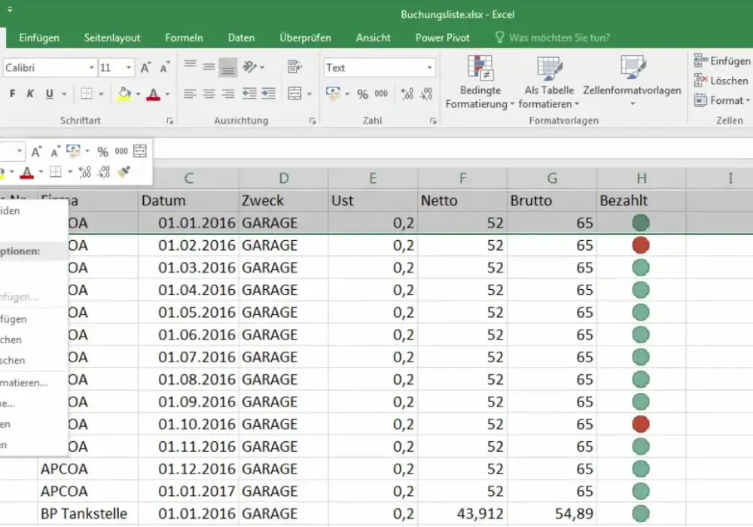Screen dimensions: 753x527
Task: Click Löschen in Zellen group
Action: click(721, 81)
